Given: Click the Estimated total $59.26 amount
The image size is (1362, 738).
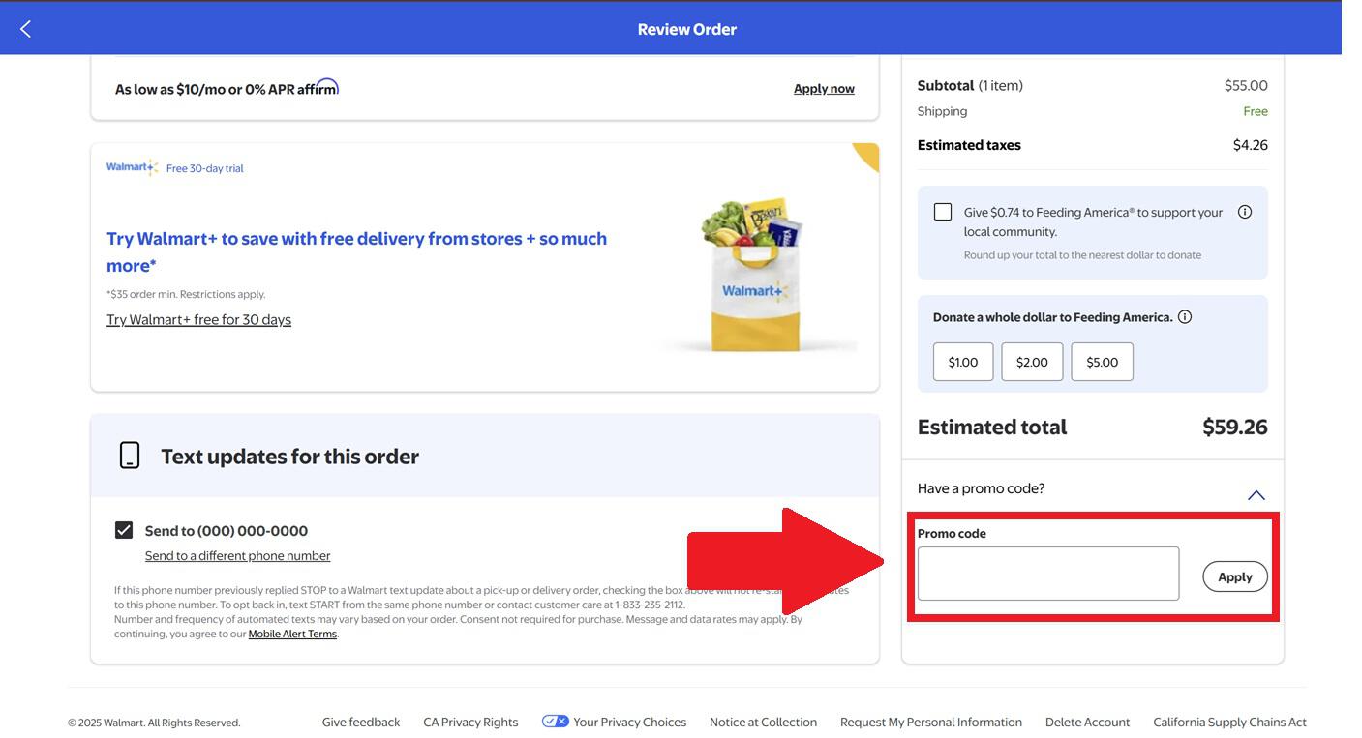Looking at the screenshot, I should coord(1234,427).
